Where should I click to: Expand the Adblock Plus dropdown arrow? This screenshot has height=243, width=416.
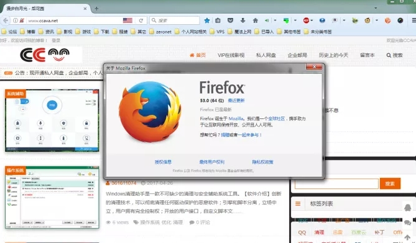pyautogui.click(x=312, y=20)
